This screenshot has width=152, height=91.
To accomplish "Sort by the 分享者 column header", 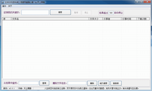I will pyautogui.click(x=112, y=19).
